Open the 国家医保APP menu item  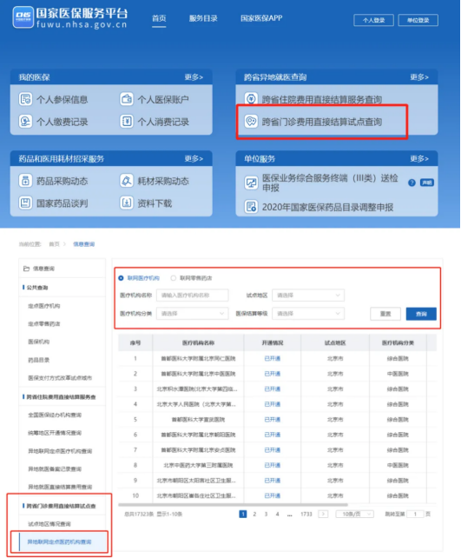[261, 18]
